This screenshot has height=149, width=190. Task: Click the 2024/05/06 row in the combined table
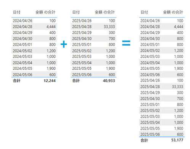(x=162, y=75)
